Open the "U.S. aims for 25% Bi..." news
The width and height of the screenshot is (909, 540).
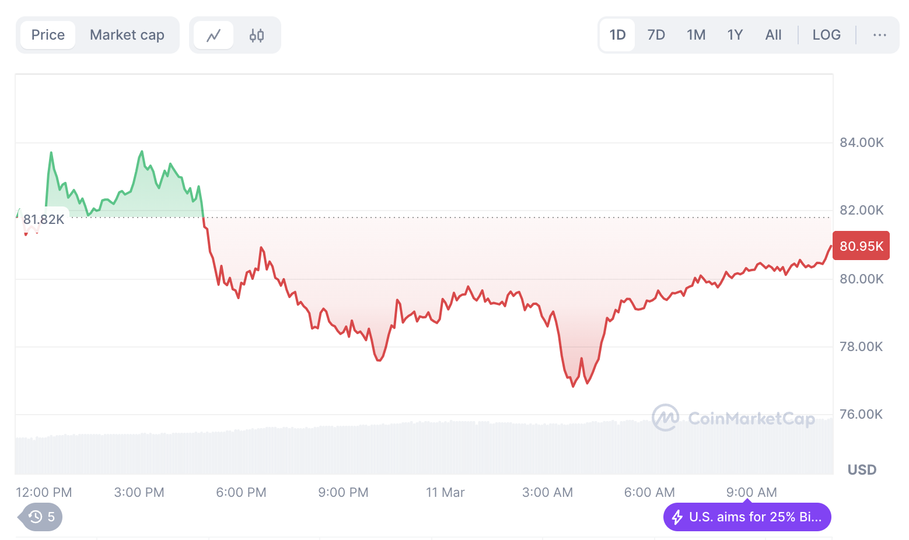click(754, 517)
